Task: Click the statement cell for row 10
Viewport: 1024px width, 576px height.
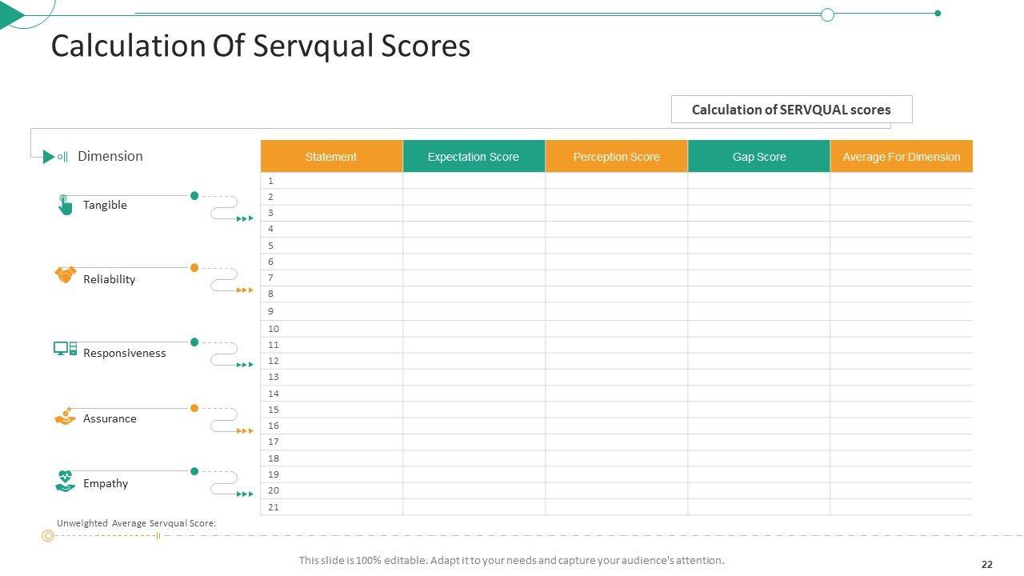Action: tap(331, 329)
